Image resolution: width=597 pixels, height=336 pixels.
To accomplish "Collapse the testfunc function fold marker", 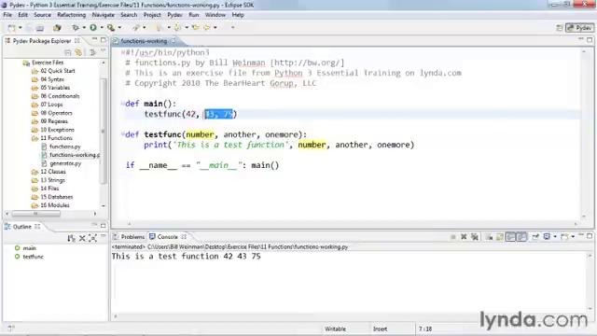I will coord(122,133).
